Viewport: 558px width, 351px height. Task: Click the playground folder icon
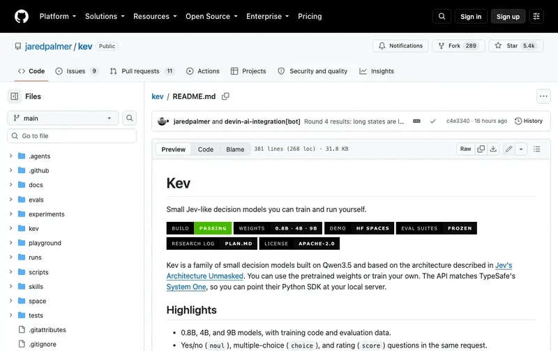(x=22, y=243)
